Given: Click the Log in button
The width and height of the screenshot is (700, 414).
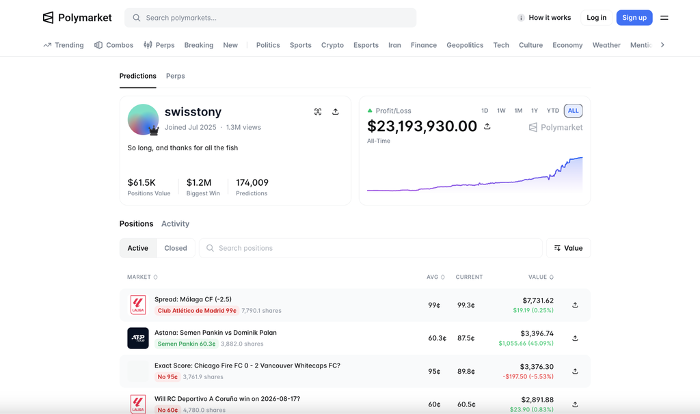Looking at the screenshot, I should 596,18.
